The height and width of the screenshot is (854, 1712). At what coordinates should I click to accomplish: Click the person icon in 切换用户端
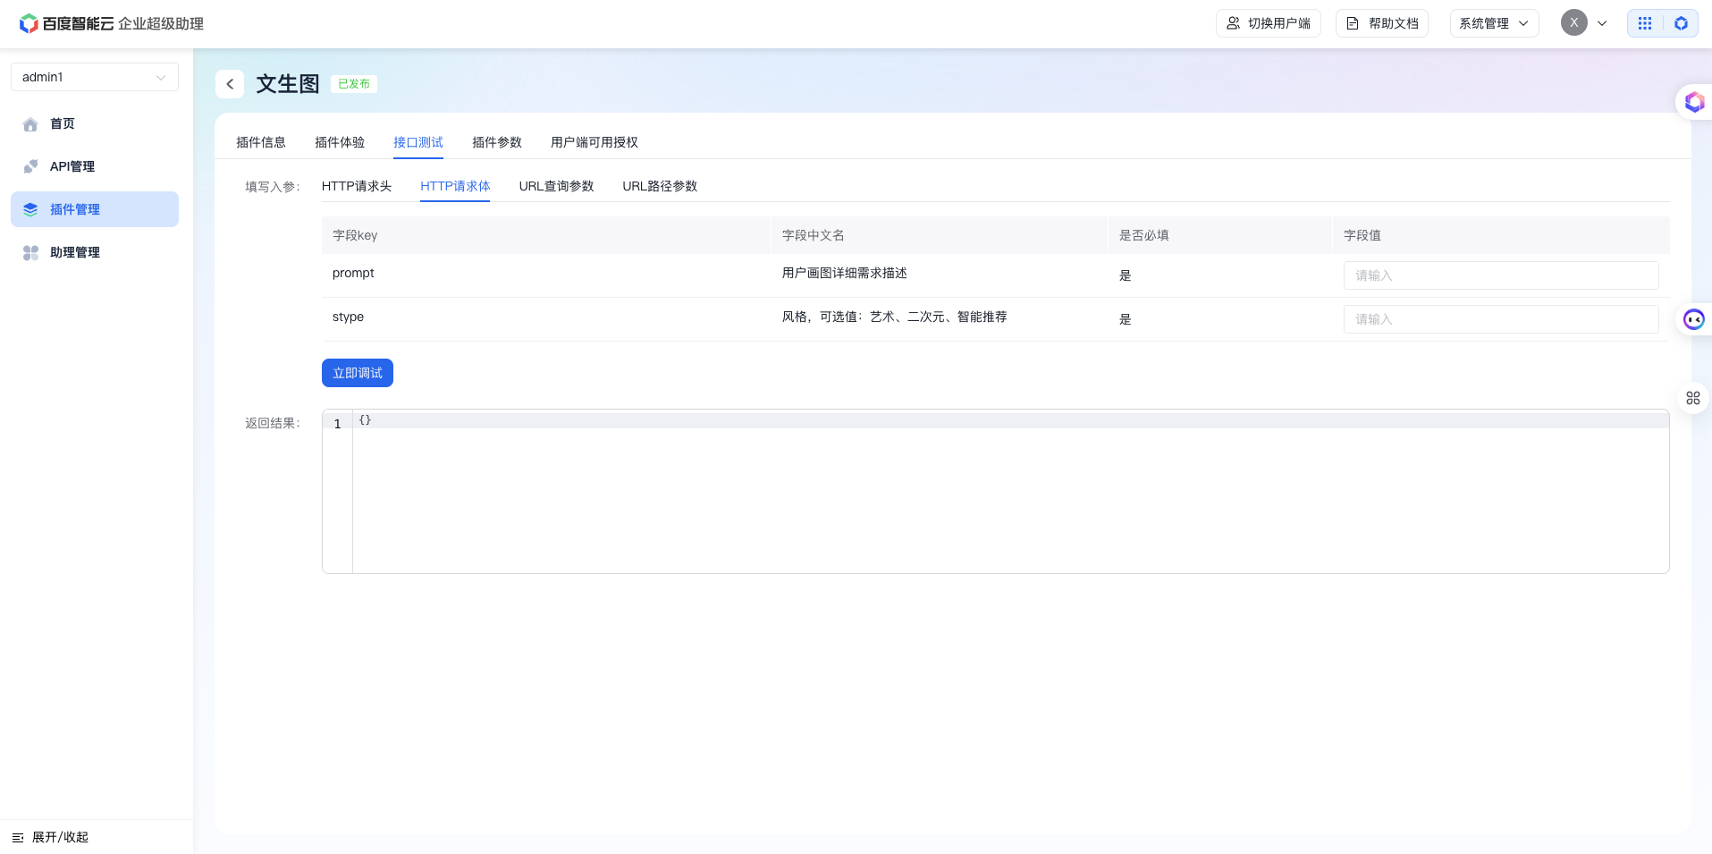(x=1233, y=23)
